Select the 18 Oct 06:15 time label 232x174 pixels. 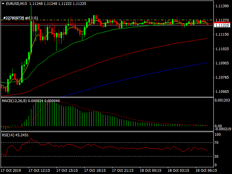tap(206, 170)
